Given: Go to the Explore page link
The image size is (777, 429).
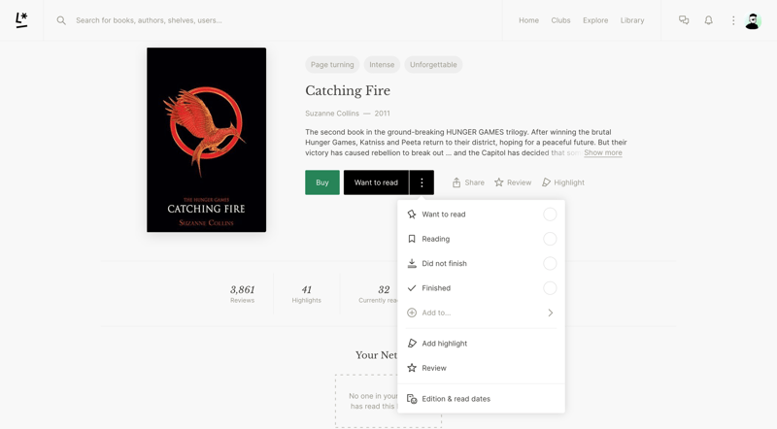Looking at the screenshot, I should point(595,20).
